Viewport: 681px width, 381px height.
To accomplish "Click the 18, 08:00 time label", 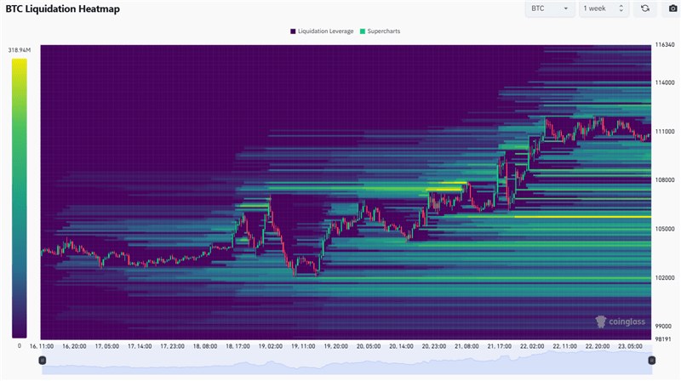I will pos(205,346).
